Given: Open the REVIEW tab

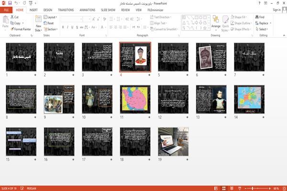Looking at the screenshot, I should click(x=125, y=10).
